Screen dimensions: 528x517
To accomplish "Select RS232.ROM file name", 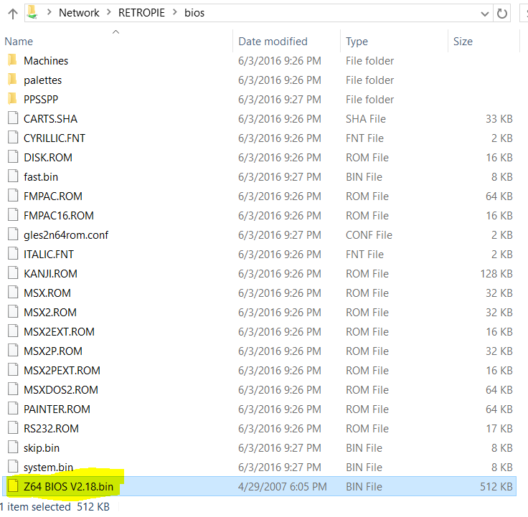I will (x=51, y=429).
